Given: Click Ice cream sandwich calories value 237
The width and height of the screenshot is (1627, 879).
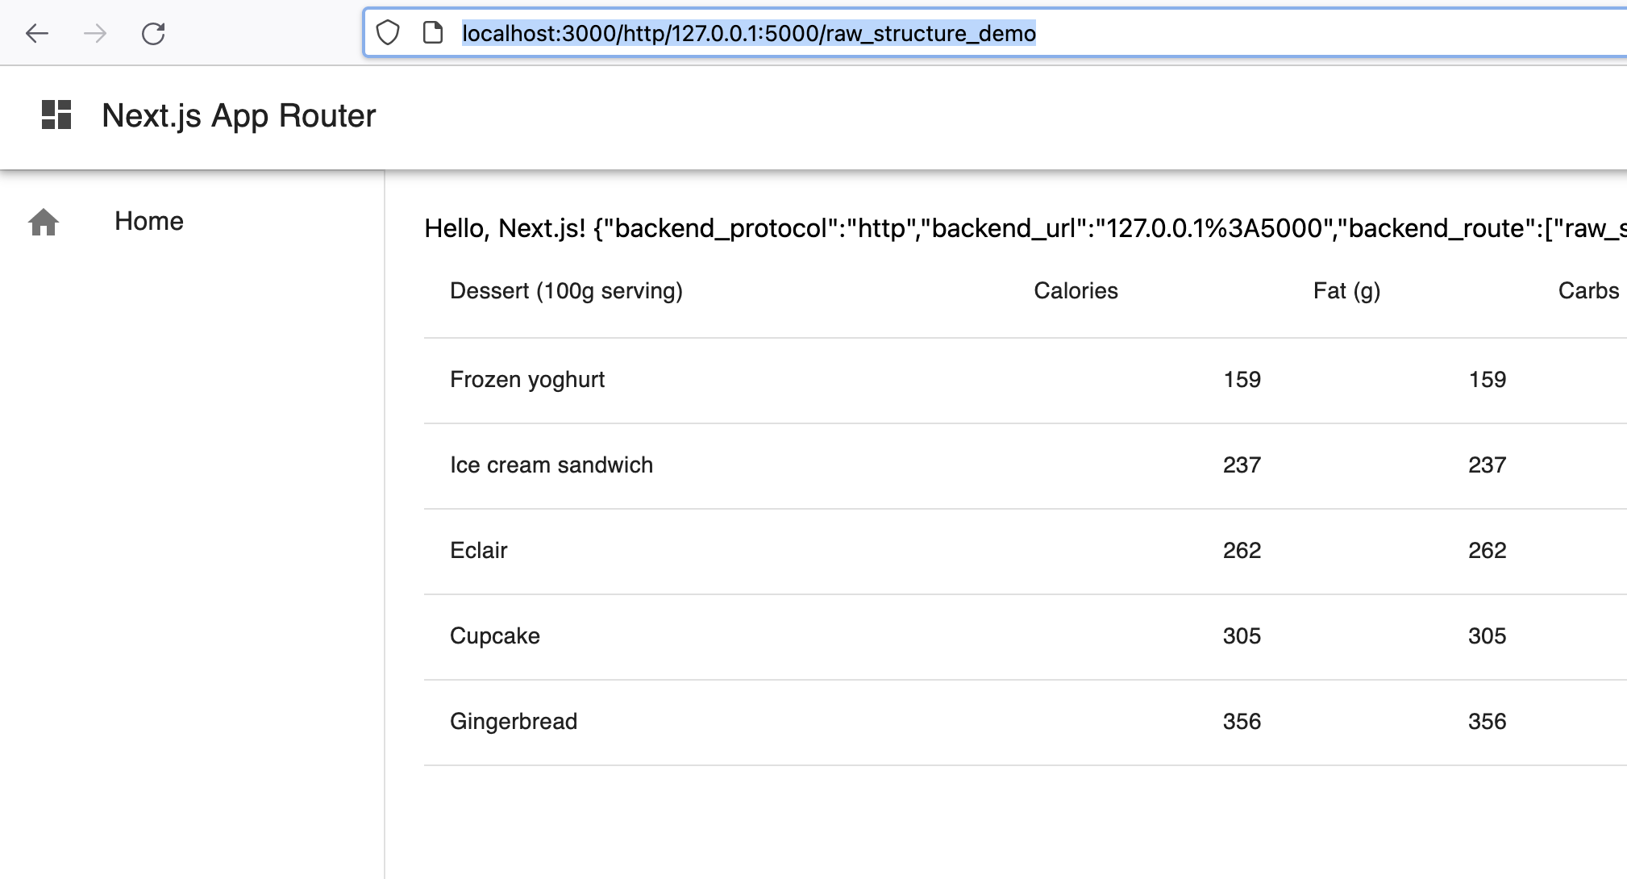Looking at the screenshot, I should [1242, 465].
